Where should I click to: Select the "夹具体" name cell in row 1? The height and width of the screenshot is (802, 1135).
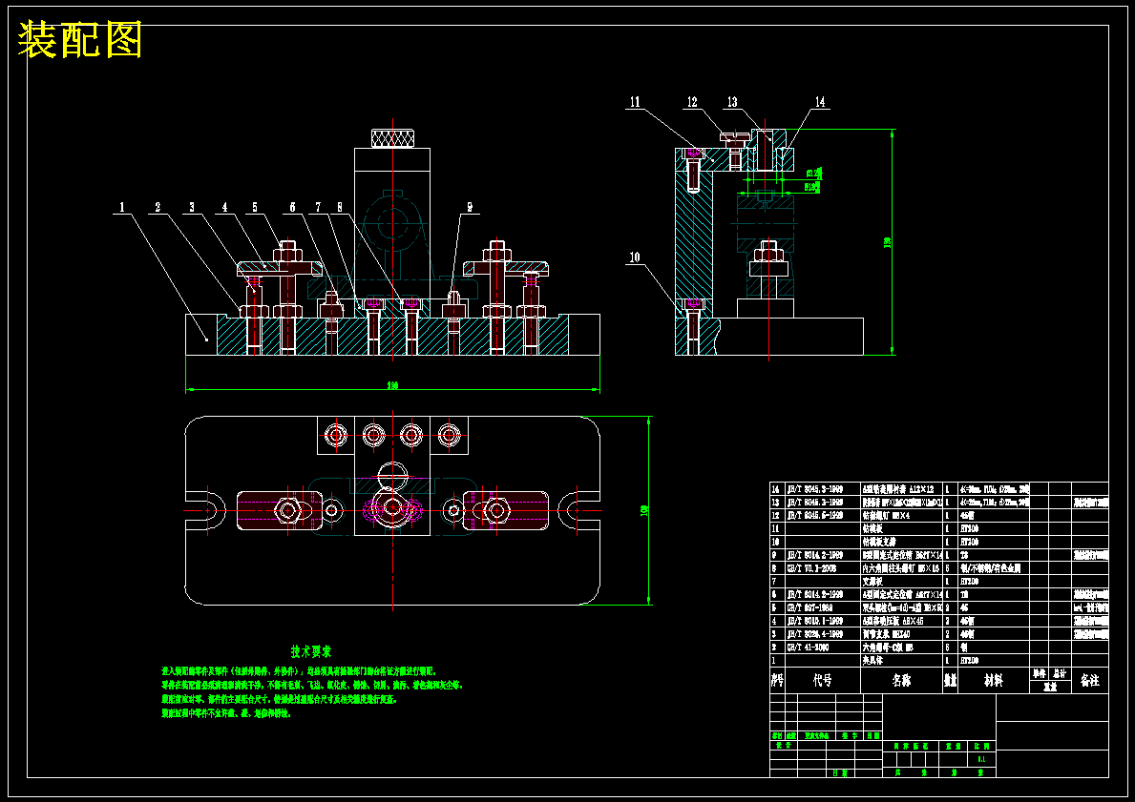point(901,661)
